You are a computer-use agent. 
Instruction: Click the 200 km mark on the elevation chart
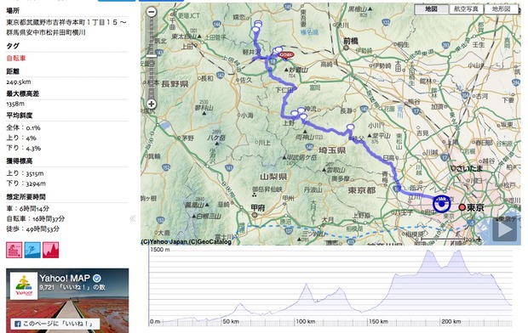pyautogui.click(x=451, y=322)
